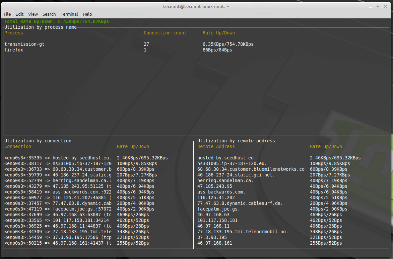Select the transmission-gt process row

click(24, 44)
